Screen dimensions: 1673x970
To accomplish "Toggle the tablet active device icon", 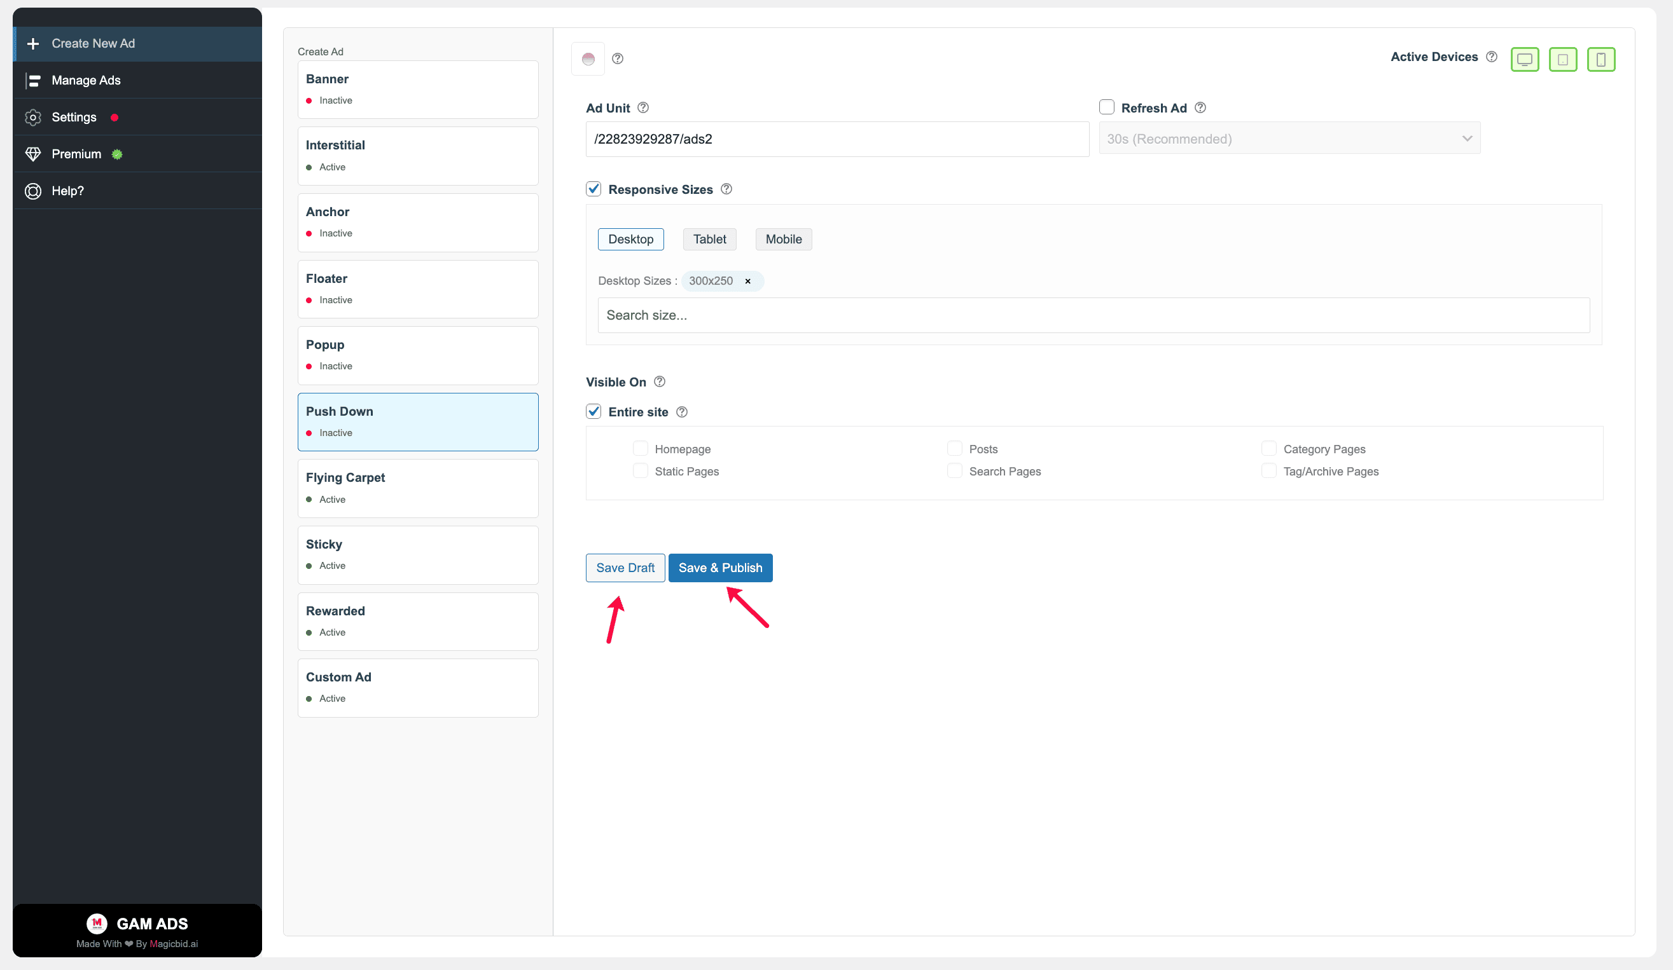I will coord(1563,60).
